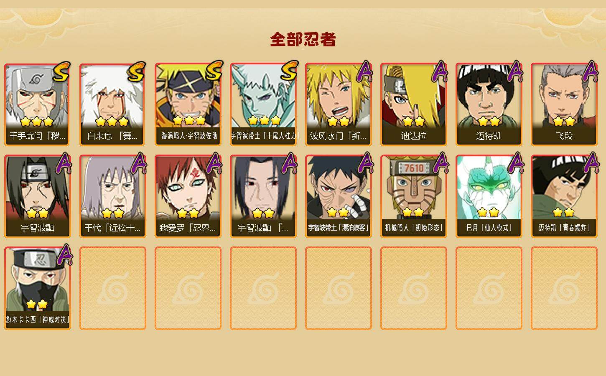This screenshot has width=606, height=376.
Task: Click the 迪达拉 ninja portrait
Action: [x=414, y=104]
